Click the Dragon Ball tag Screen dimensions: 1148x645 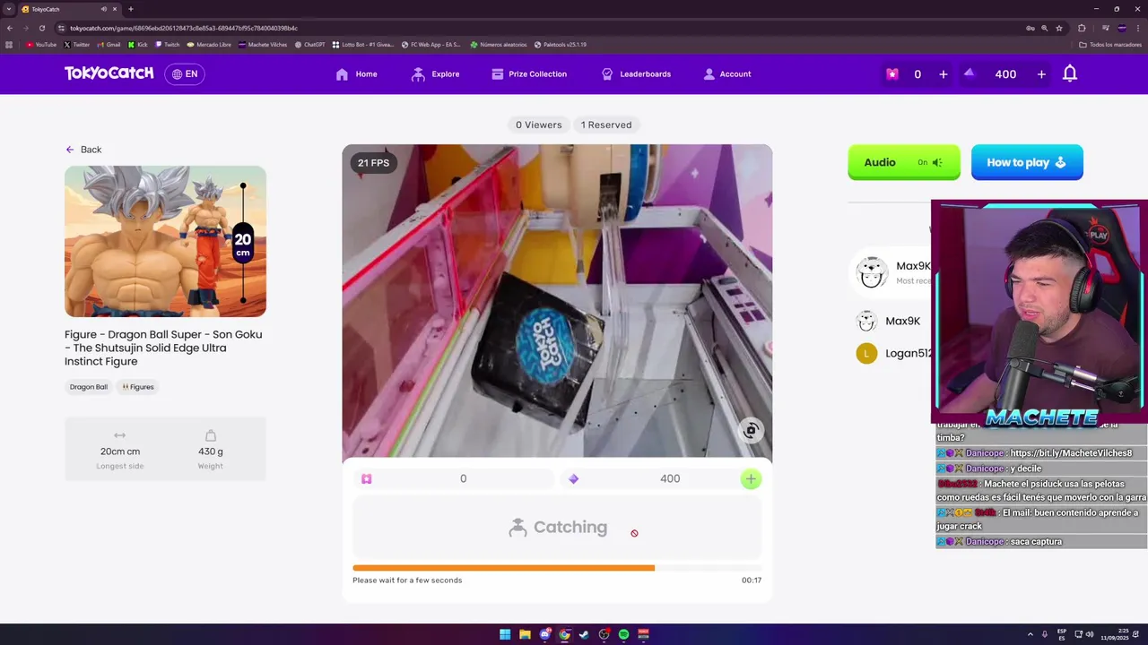[89, 387]
